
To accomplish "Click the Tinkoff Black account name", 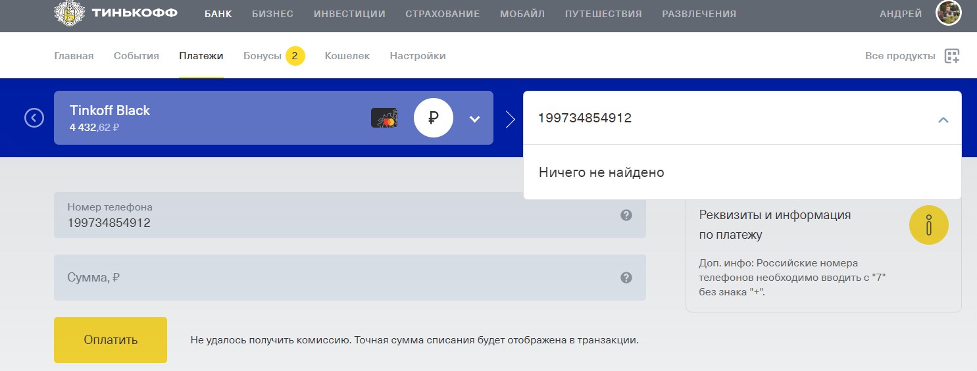I will (110, 111).
